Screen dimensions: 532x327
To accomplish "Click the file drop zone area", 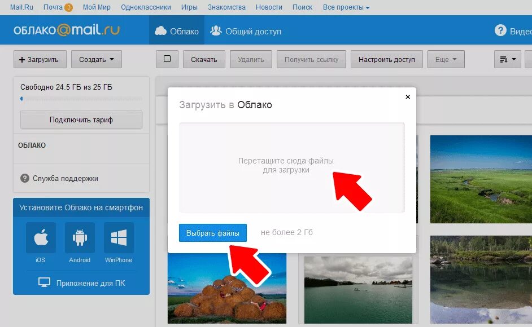I will click(292, 167).
